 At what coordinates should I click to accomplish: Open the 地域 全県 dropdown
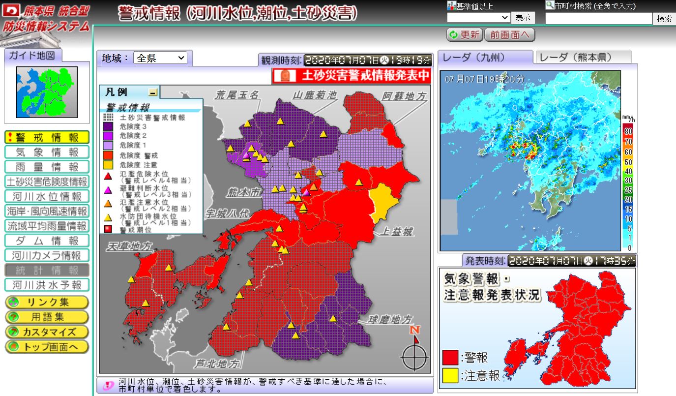tap(160, 58)
